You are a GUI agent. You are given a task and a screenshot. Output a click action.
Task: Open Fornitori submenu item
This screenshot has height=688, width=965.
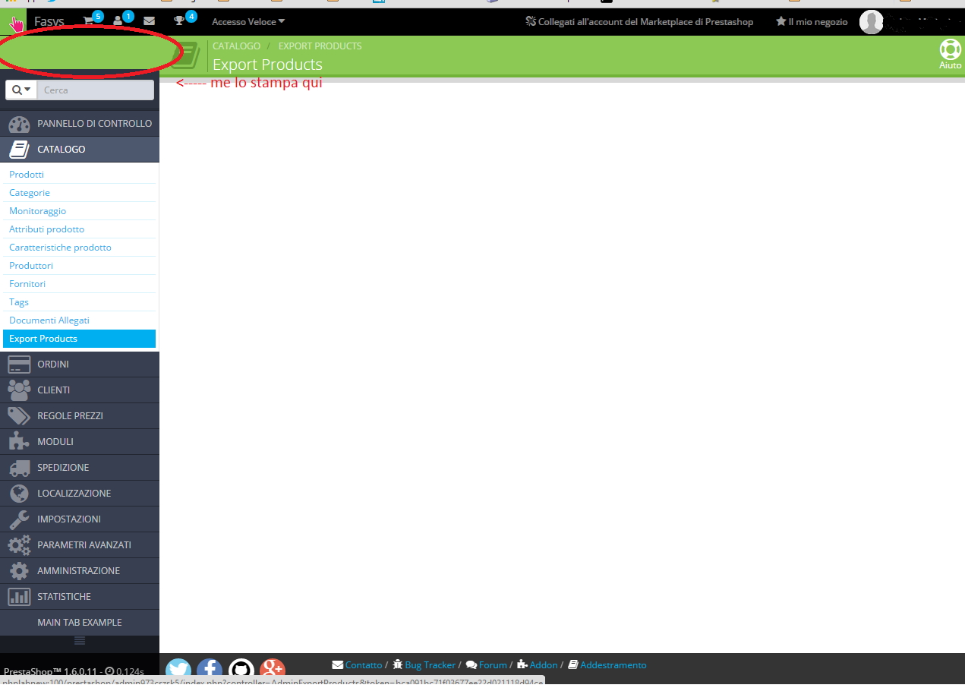pyautogui.click(x=27, y=284)
